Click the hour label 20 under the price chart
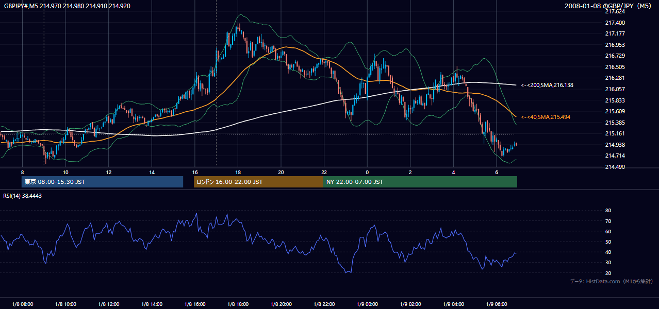 pyautogui.click(x=281, y=172)
